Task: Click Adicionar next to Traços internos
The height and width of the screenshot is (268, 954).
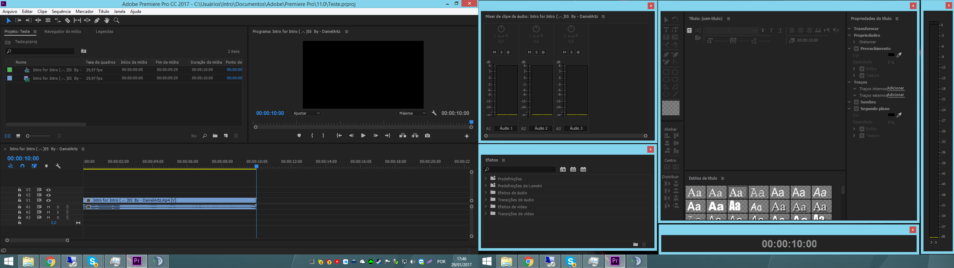Action: click(x=896, y=88)
